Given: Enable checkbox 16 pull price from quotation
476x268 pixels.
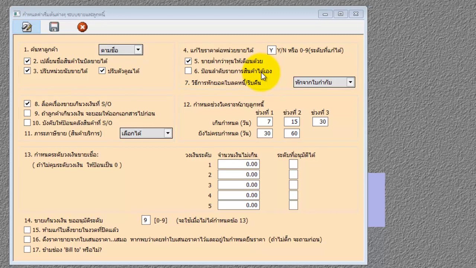Looking at the screenshot, I should pyautogui.click(x=27, y=239).
